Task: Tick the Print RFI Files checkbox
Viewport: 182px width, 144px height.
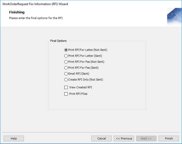Action: [x=66, y=94]
